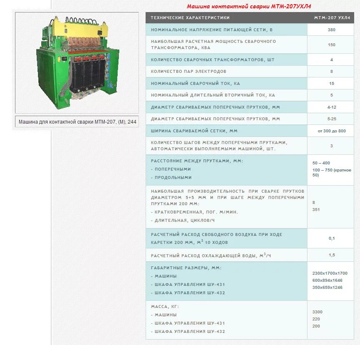Select the value 'от 300 до 800'
Image resolution: width=360 pixels, height=345 pixels.
(x=332, y=131)
